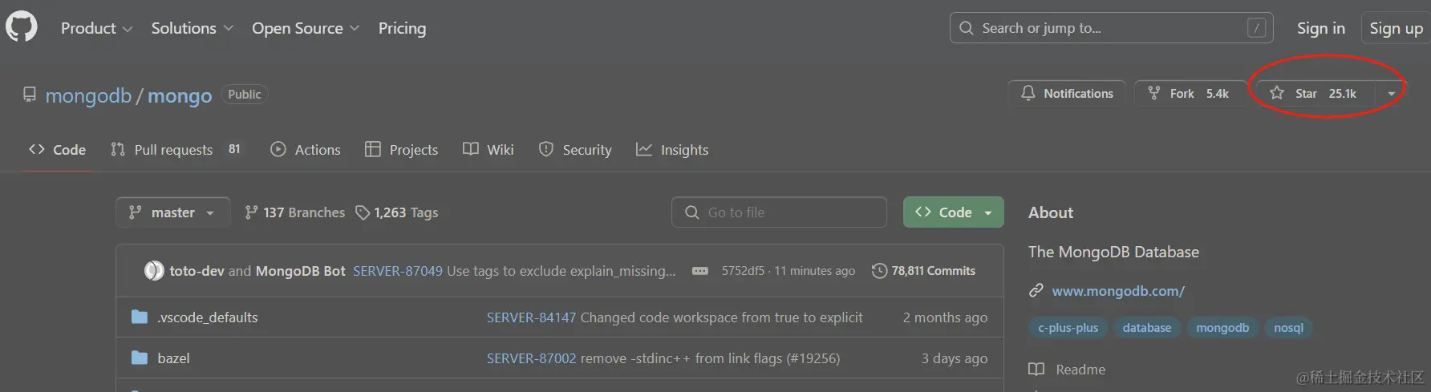View the 137 Branches list

294,212
